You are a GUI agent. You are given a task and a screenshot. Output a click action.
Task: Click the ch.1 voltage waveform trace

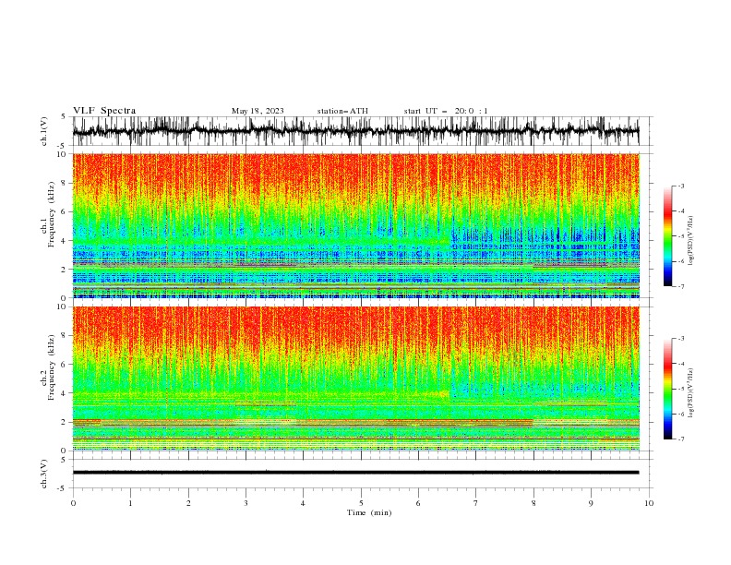tap(355, 131)
